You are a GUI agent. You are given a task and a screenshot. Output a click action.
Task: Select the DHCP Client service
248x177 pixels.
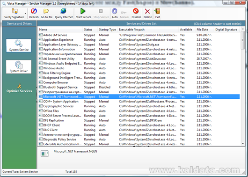pyautogui.click(x=139, y=125)
